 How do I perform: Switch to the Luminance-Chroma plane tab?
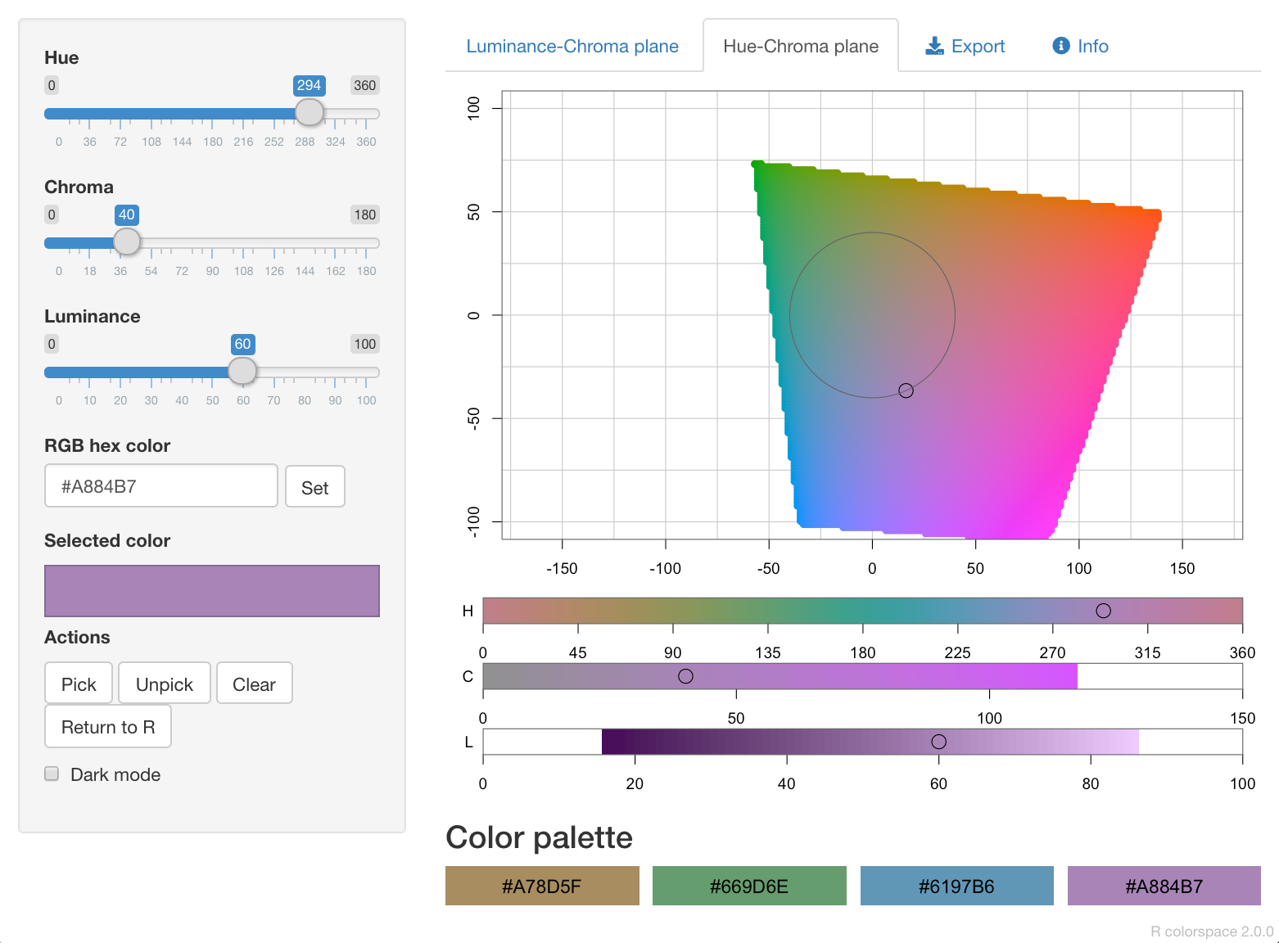[x=572, y=47]
